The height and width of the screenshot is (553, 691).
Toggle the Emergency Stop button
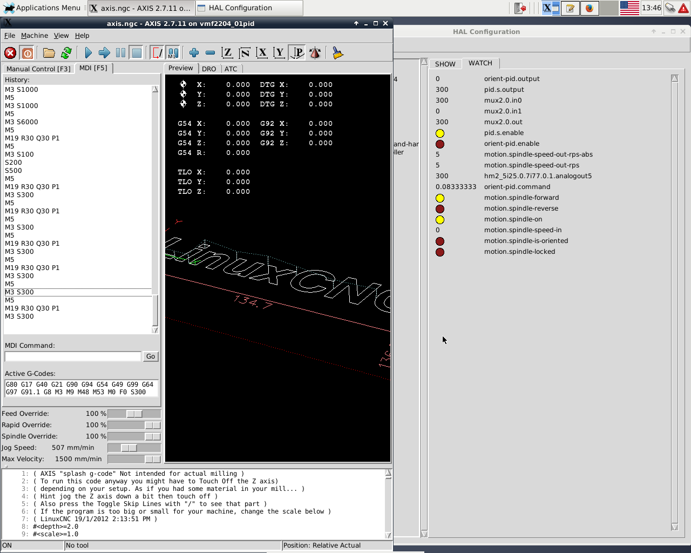coord(10,53)
